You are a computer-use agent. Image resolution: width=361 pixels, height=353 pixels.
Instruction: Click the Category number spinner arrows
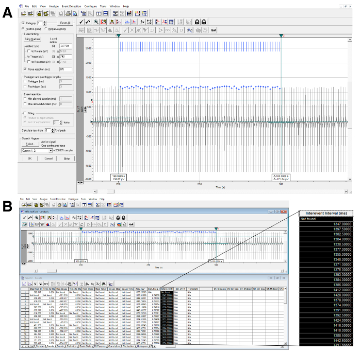pos(45,23)
